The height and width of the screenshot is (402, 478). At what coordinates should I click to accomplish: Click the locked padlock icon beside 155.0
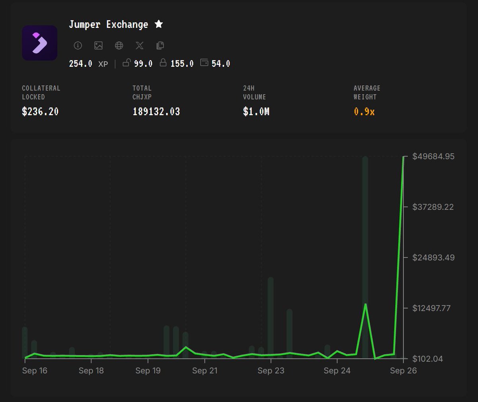163,62
